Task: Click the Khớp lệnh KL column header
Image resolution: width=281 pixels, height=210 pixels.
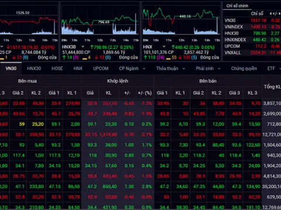Action: click(x=109, y=93)
